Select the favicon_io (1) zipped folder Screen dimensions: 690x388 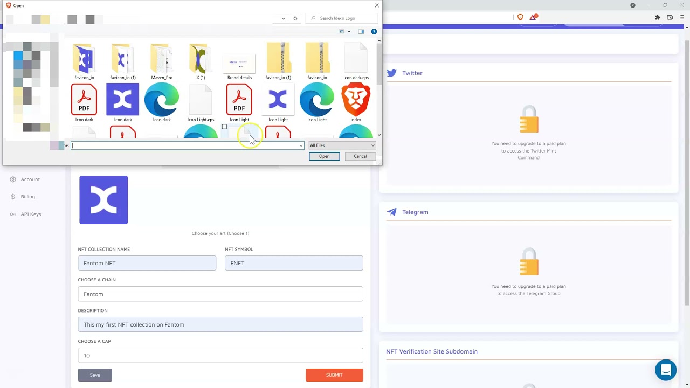[x=278, y=61]
